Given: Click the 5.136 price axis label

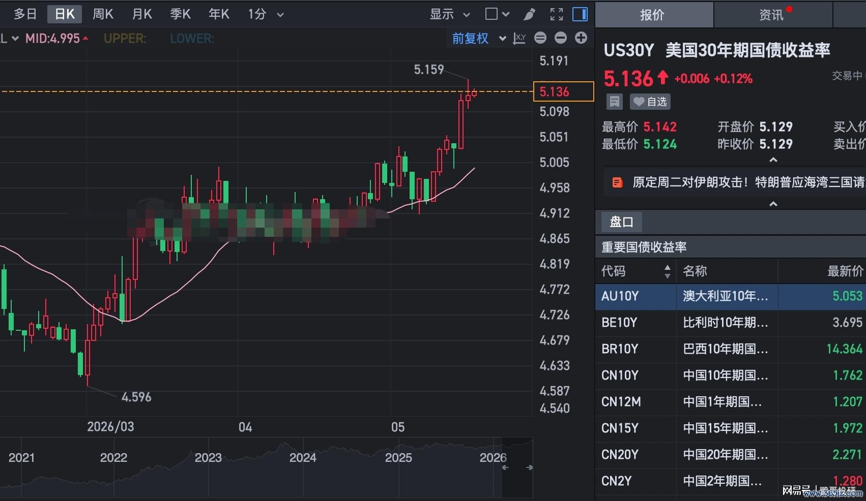Looking at the screenshot, I should [563, 91].
